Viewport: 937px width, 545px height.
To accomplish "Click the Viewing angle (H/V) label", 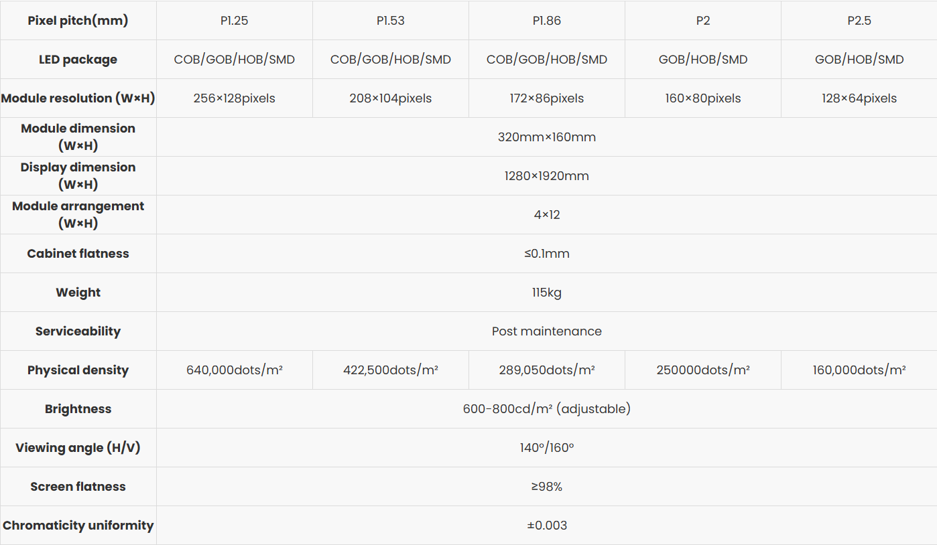I will coord(78,448).
